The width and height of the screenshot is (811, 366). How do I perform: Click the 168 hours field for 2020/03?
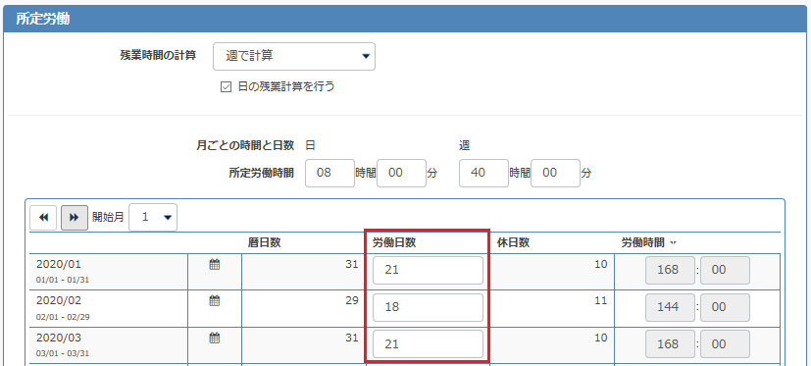click(671, 344)
